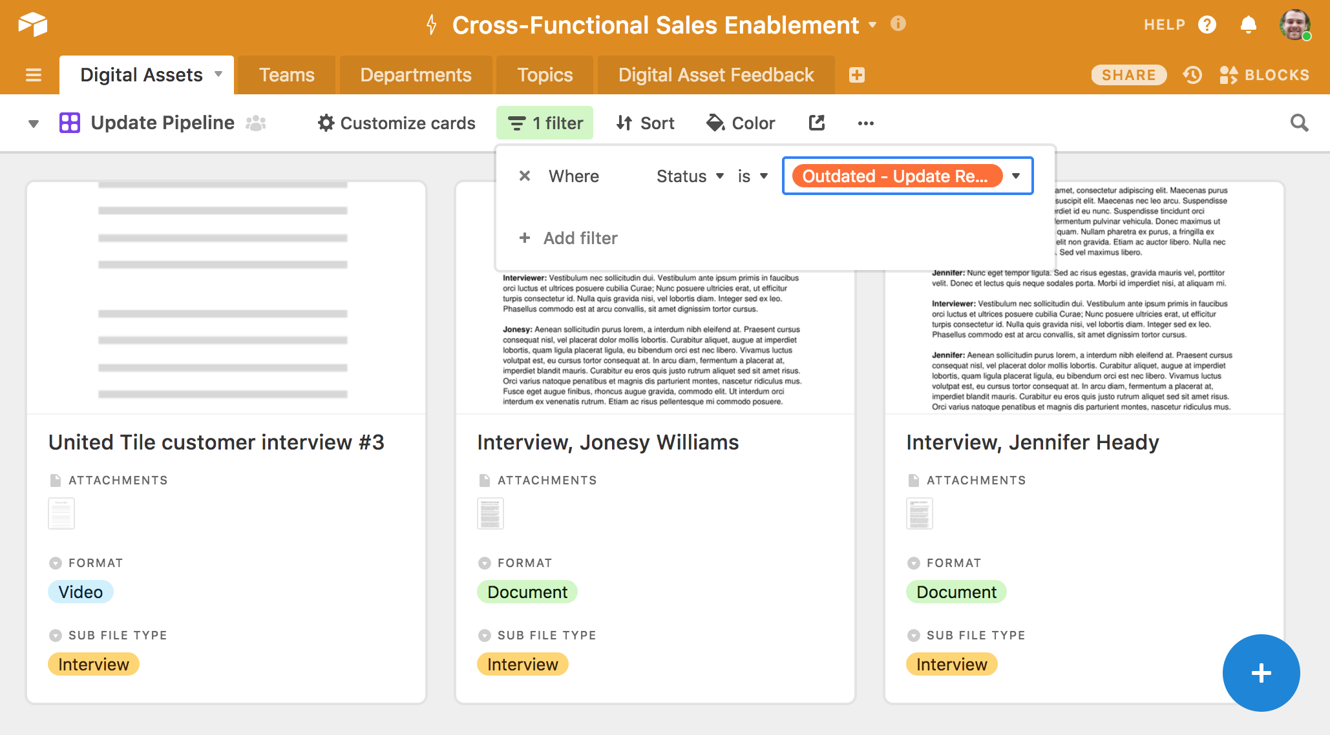Screen dimensions: 1330x735
Task: Click the lightning bolt icon beside base title
Action: tap(432, 25)
